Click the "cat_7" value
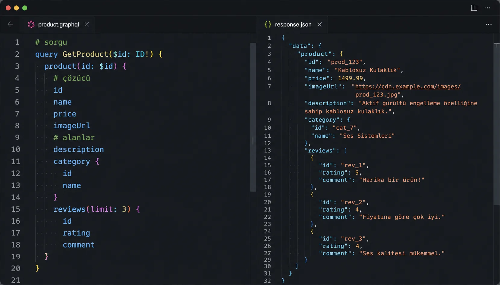 click(345, 128)
